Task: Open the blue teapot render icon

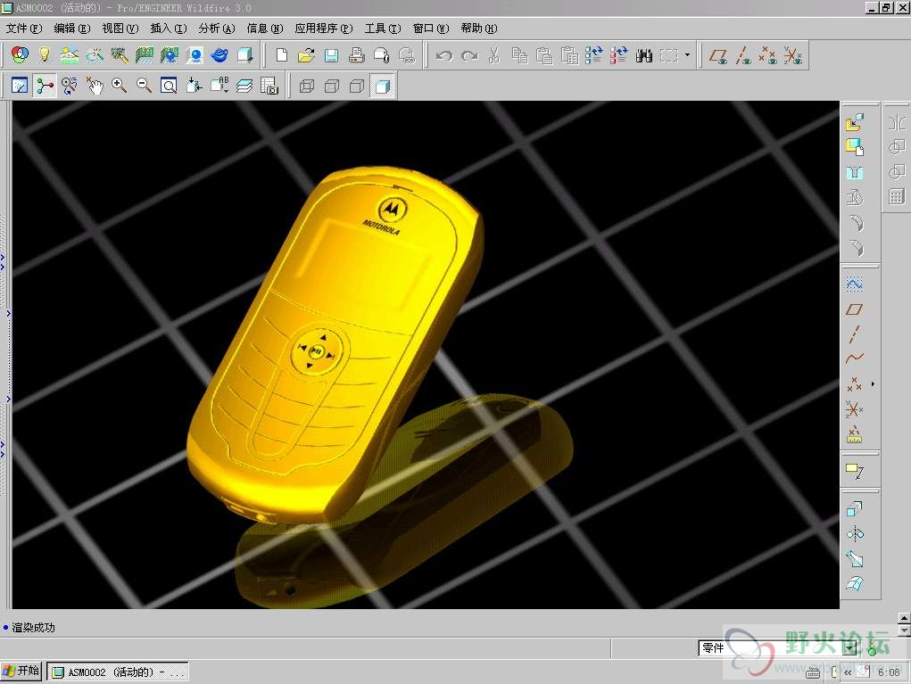Action: [x=219, y=55]
